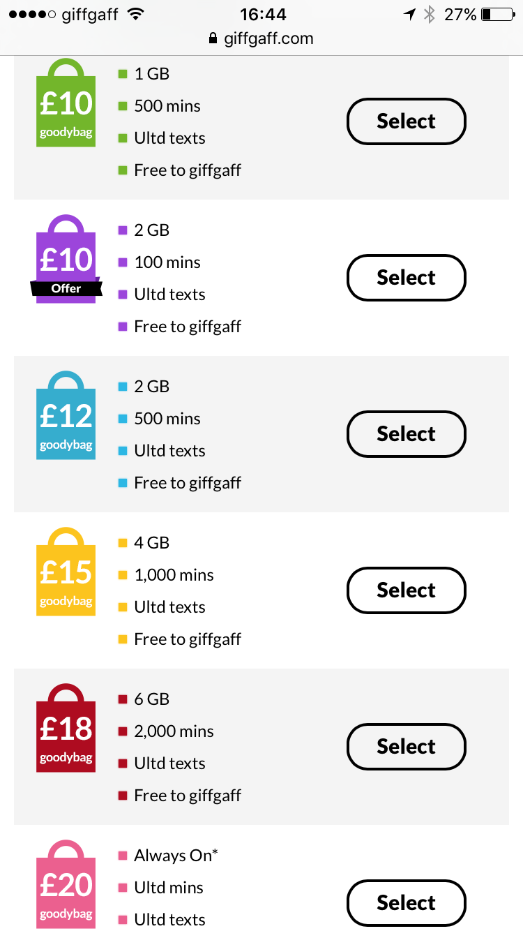Tap the pink £20 goodybag icon
Viewport: 523px width, 931px height.
click(66, 888)
